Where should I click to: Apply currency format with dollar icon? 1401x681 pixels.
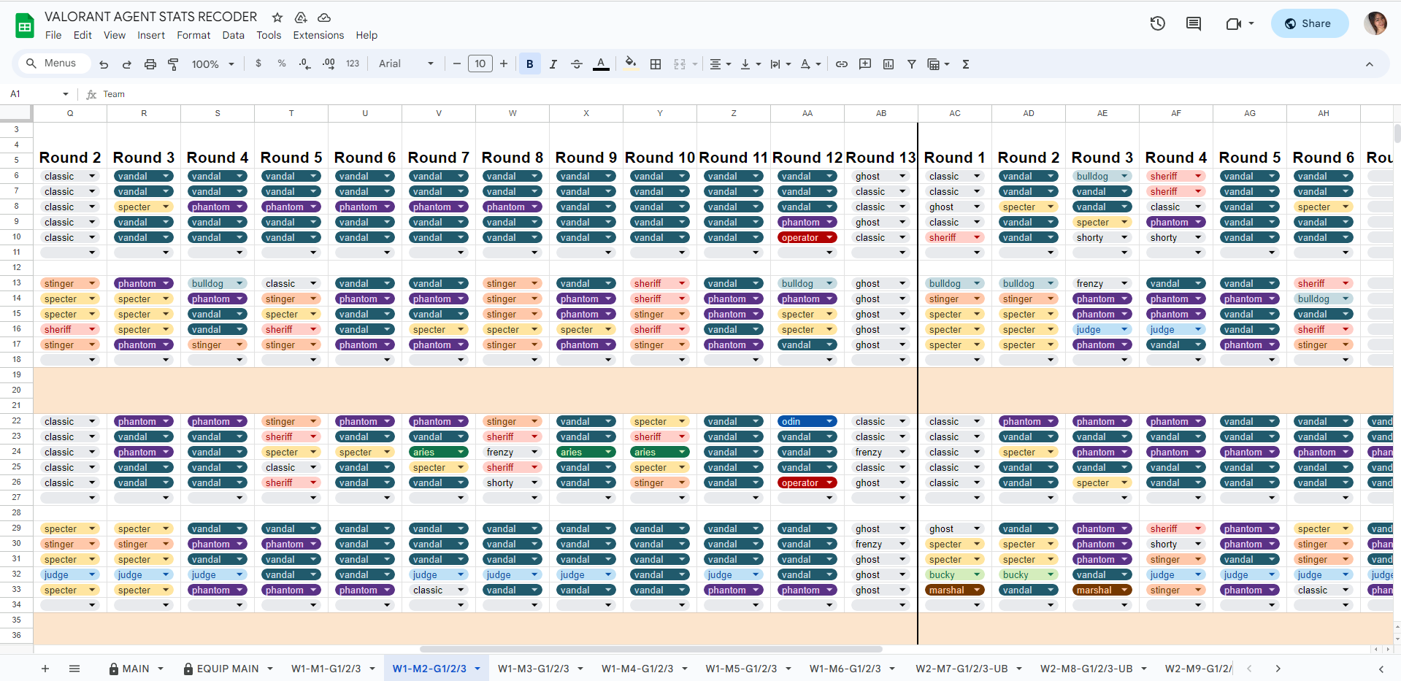click(258, 64)
